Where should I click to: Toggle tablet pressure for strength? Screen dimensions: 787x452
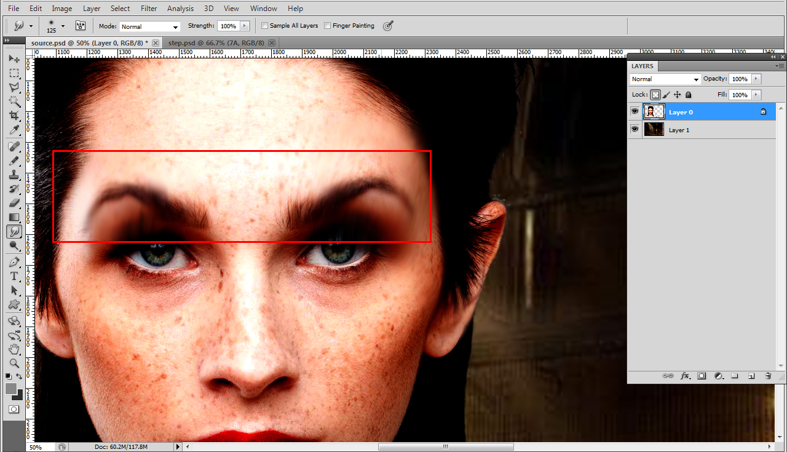[x=388, y=26]
